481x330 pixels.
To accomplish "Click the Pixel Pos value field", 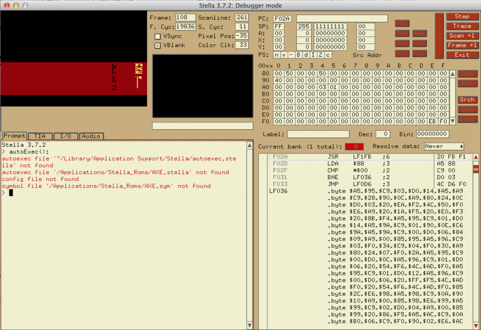I will [x=242, y=36].
